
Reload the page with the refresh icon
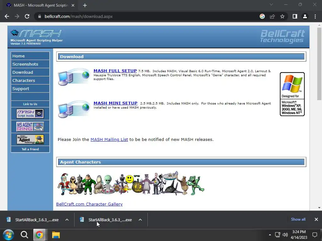[x=27, y=16]
